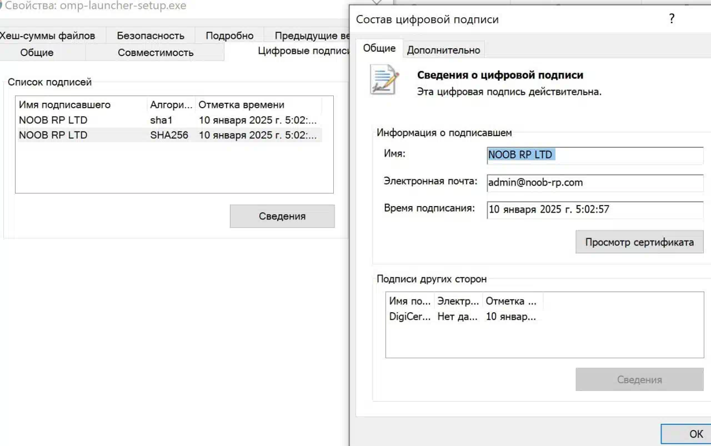Select the Цифровые подписи tab
The image size is (711, 446).
287,51
